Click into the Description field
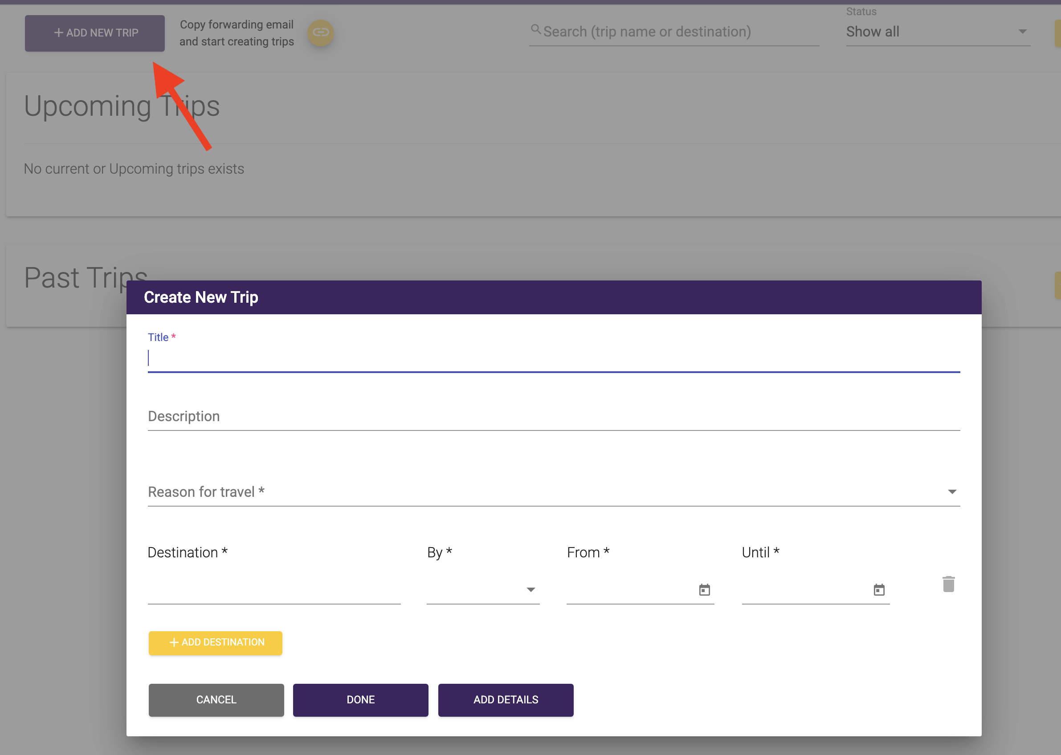Screen dimensions: 1061x755 pos(554,417)
